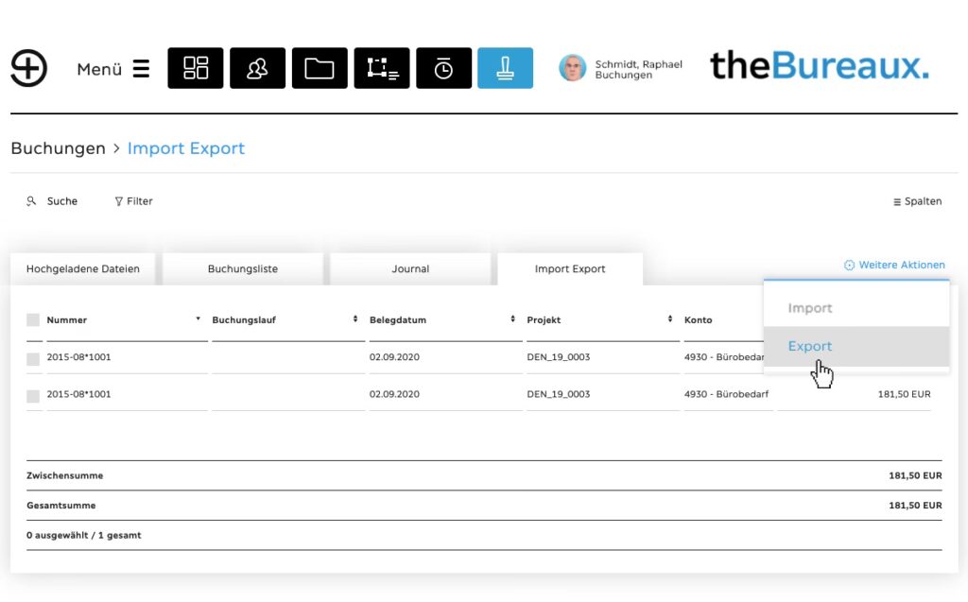The width and height of the screenshot is (968, 602).
Task: Open the contacts people icon
Action: click(x=257, y=68)
